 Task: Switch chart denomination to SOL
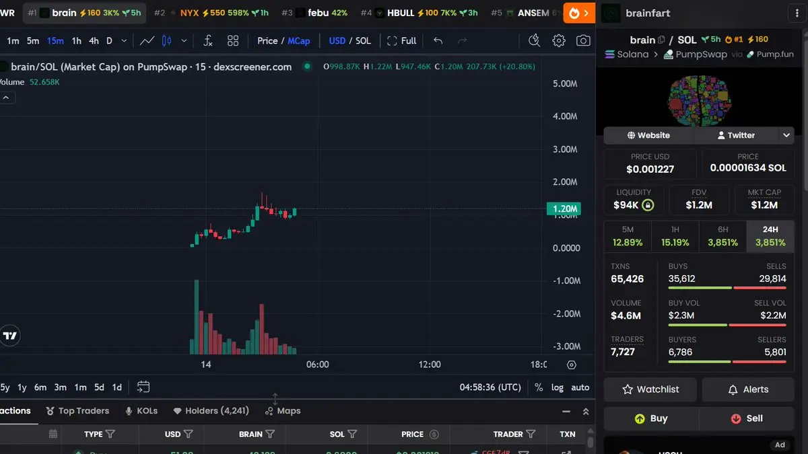point(363,40)
